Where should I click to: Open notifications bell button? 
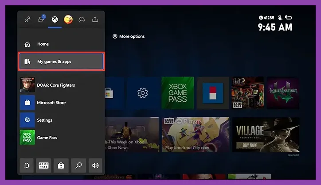coord(27,166)
